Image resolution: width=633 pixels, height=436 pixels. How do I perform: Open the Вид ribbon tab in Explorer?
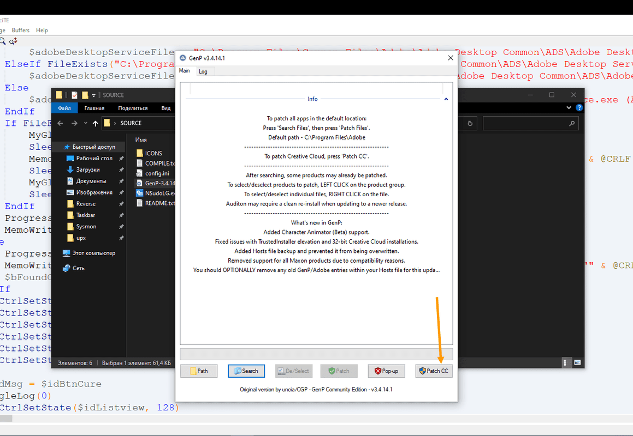(166, 108)
